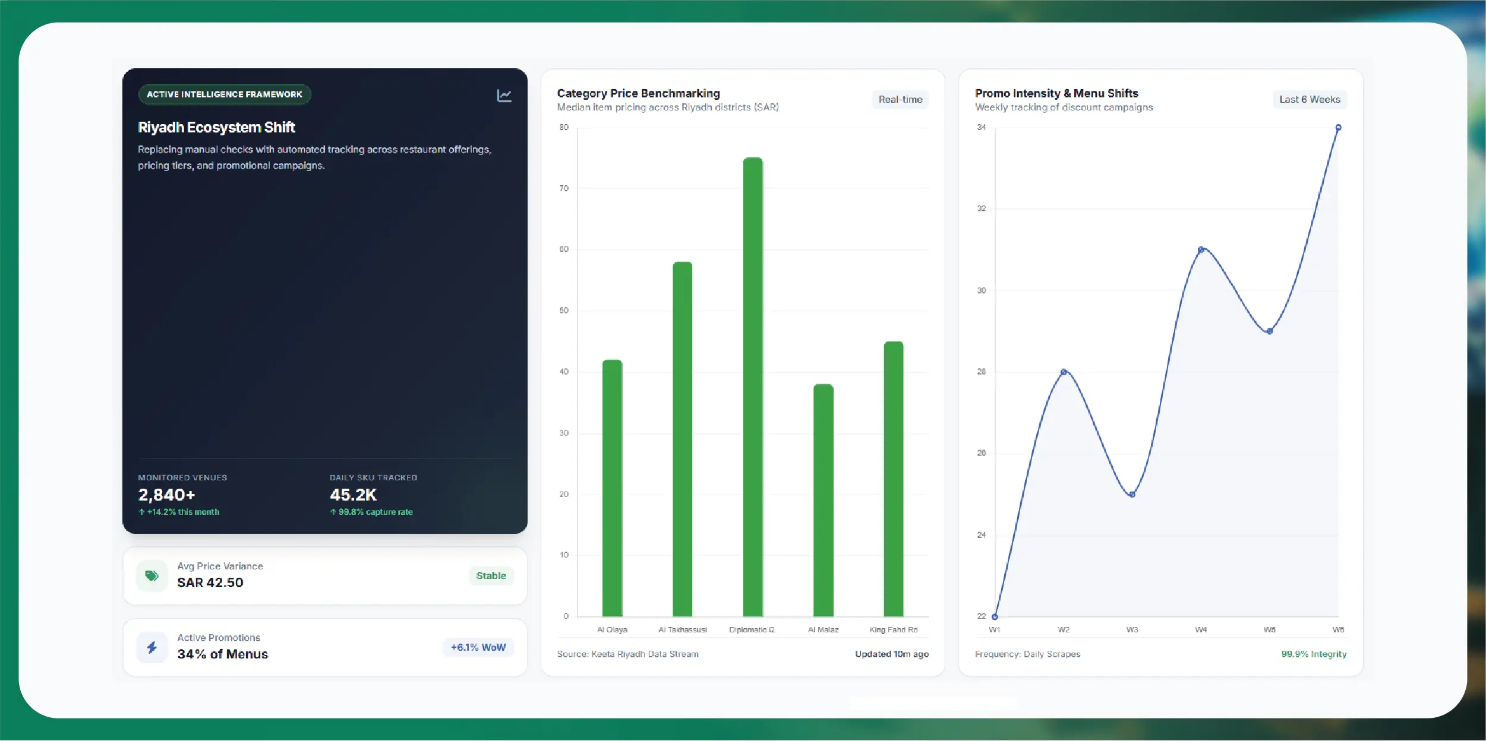The image size is (1486, 741).
Task: Click Source: Keeta Riyadh Data Stream text
Action: click(x=627, y=654)
